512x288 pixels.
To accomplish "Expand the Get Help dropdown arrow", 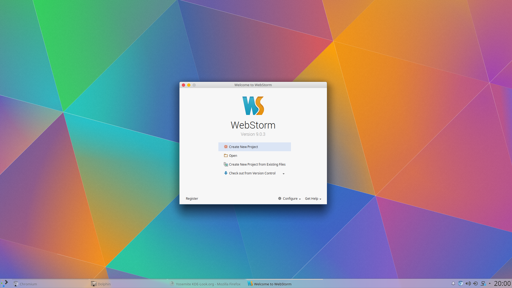I will [x=320, y=199].
